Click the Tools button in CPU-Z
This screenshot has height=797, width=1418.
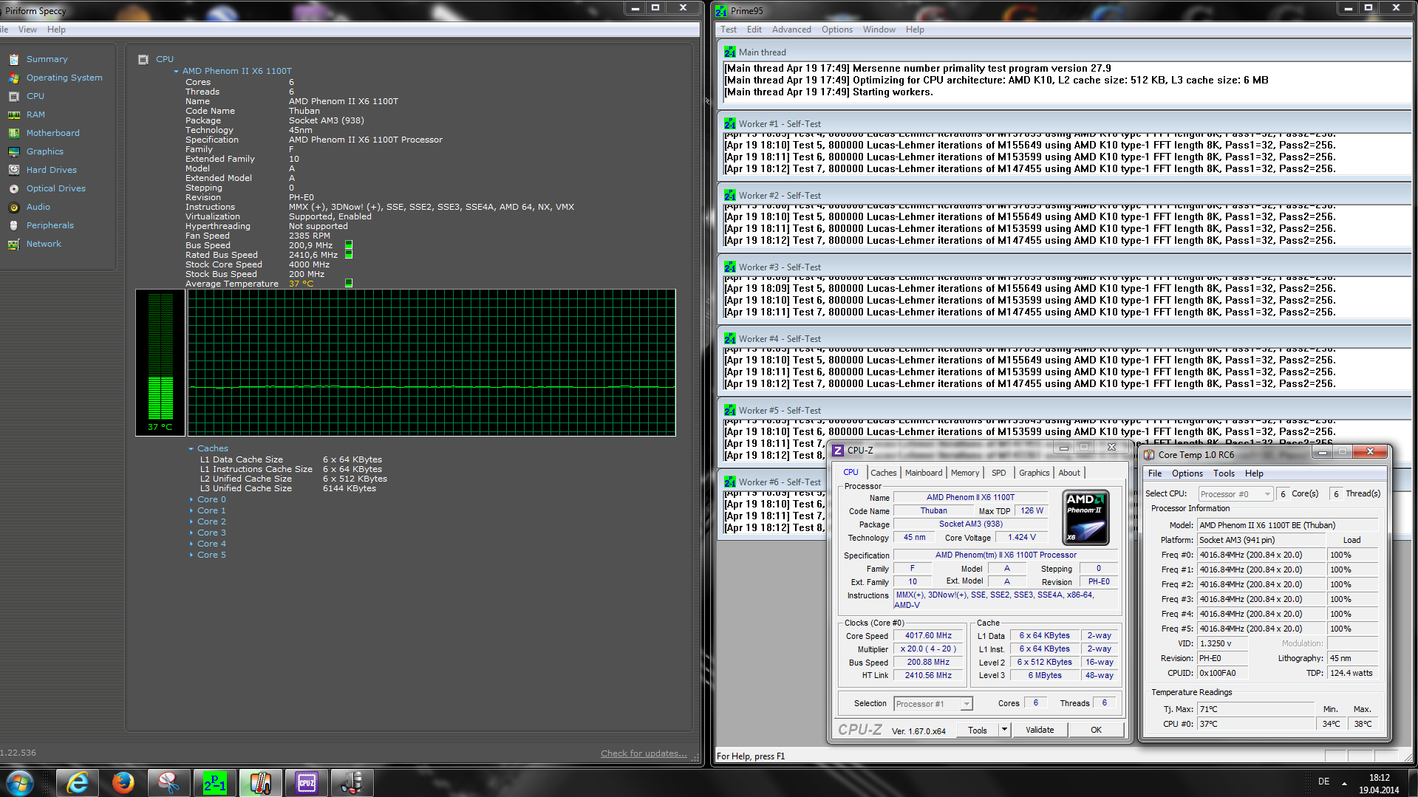tap(978, 730)
